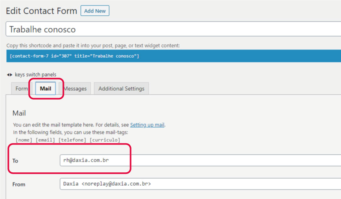This screenshot has height=199, width=341.
Task: Switch to the Form tab
Action: pyautogui.click(x=21, y=89)
